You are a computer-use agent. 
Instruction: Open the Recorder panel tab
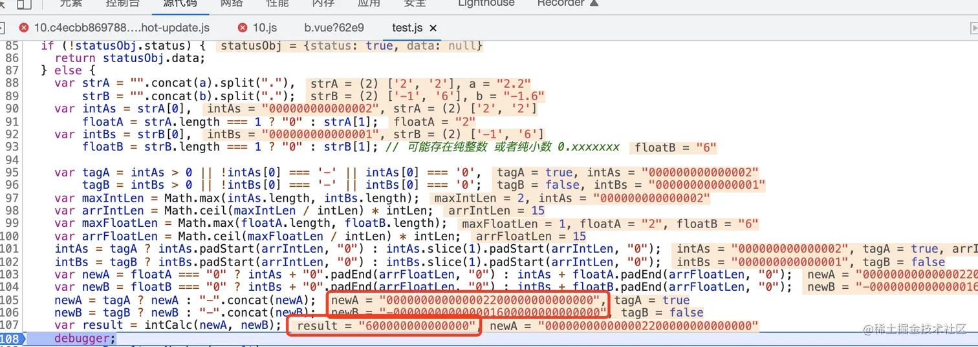[560, 3]
